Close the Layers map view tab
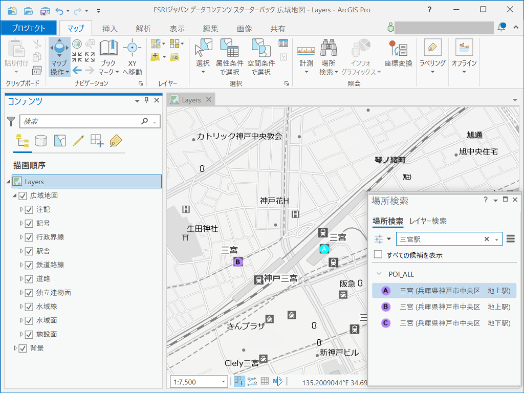 pyautogui.click(x=209, y=100)
